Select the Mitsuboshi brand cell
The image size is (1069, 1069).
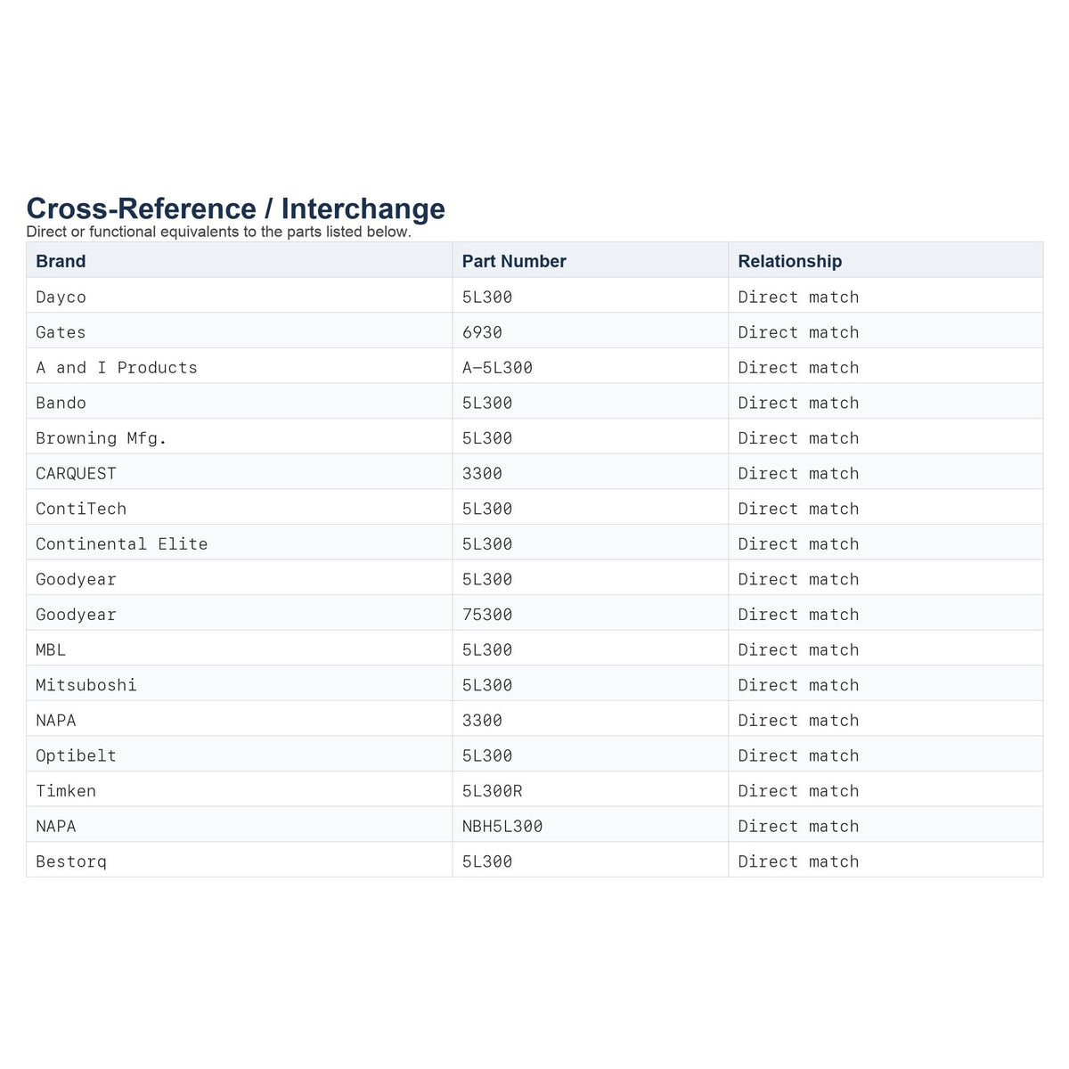(240, 684)
